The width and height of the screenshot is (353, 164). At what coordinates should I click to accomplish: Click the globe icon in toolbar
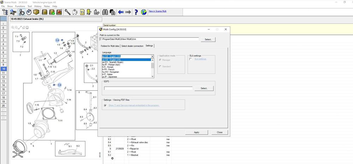(x=144, y=12)
